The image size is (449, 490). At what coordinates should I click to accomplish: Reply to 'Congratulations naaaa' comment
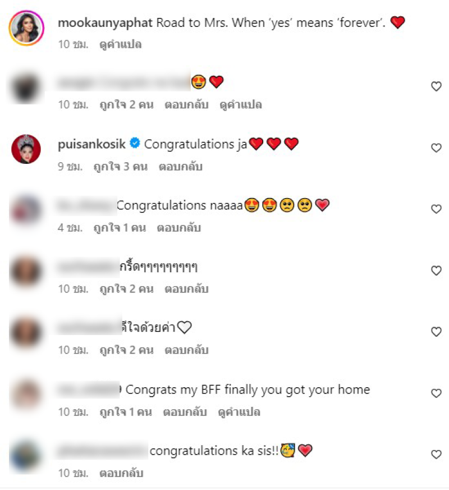(178, 228)
